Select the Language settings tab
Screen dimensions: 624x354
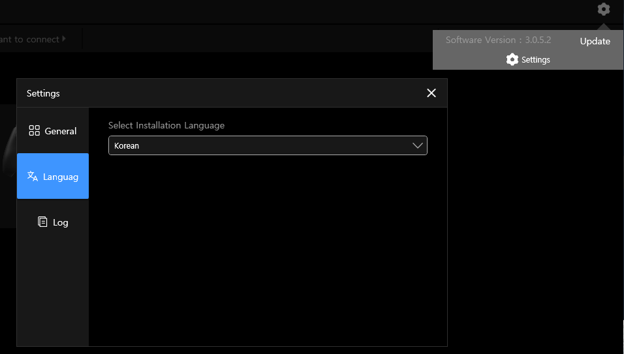click(x=52, y=176)
